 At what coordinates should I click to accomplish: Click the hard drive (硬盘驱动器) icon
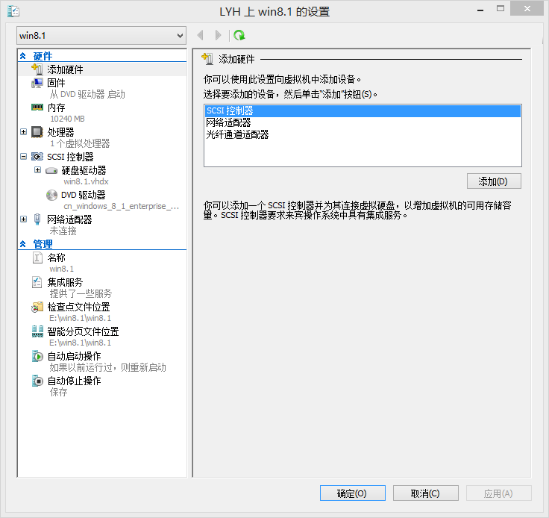51,171
